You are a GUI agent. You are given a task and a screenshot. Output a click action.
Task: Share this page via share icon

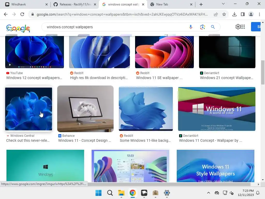(216, 15)
